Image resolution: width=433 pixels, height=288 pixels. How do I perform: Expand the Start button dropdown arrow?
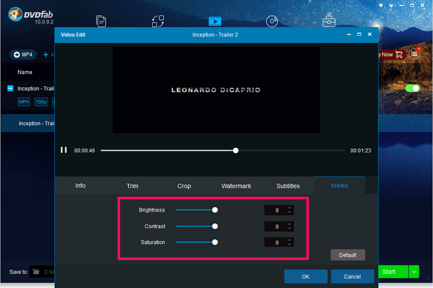point(414,272)
